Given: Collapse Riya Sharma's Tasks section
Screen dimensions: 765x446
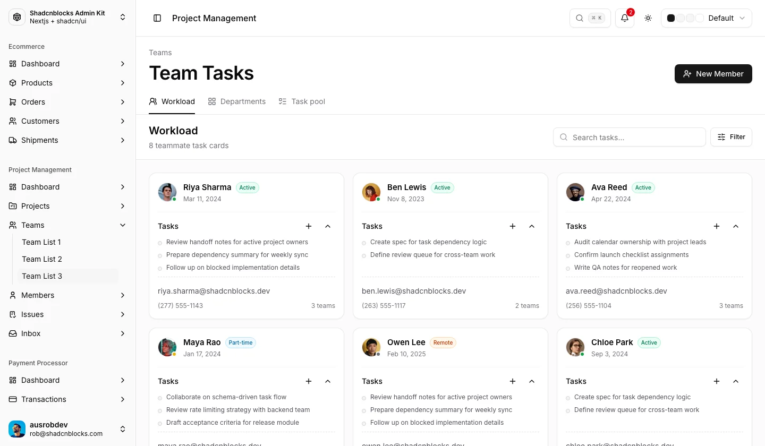Looking at the screenshot, I should tap(328, 226).
